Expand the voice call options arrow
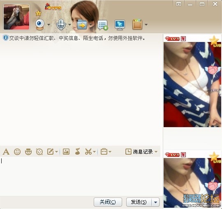Image resolution: width=222 pixels, height=209 pixels. tap(69, 25)
